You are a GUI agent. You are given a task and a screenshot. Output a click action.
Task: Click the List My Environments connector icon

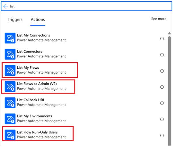pos(10,119)
